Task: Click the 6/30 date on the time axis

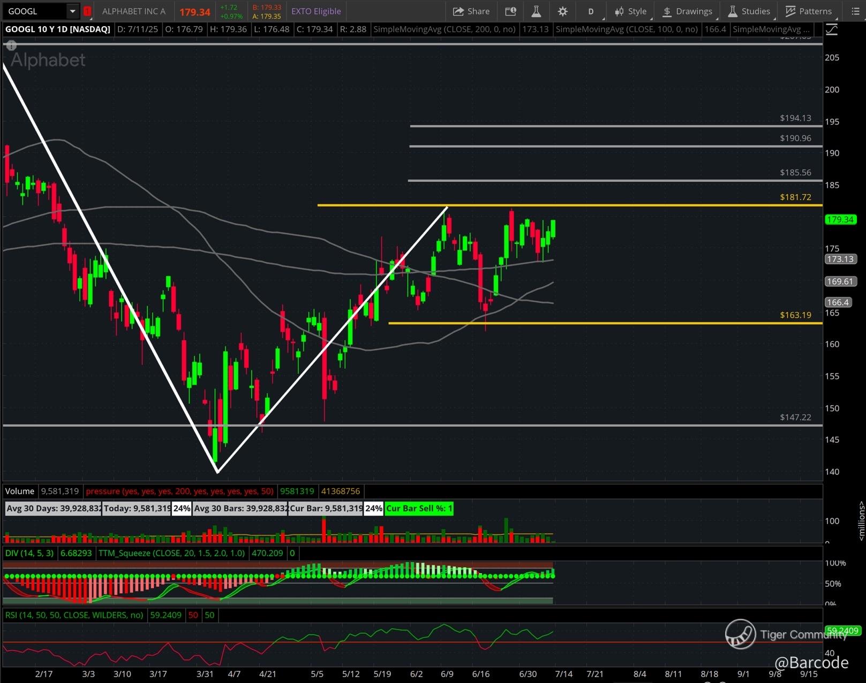Action: (528, 674)
